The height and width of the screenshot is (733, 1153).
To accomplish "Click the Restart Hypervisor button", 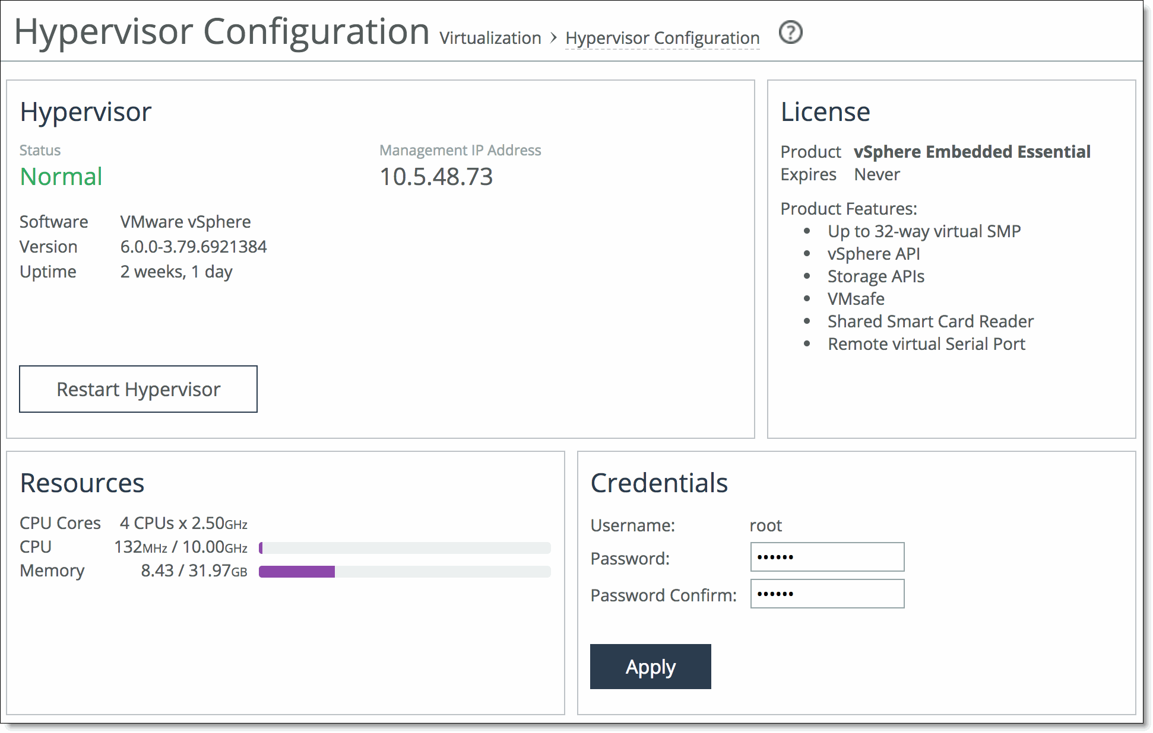I will pos(138,389).
